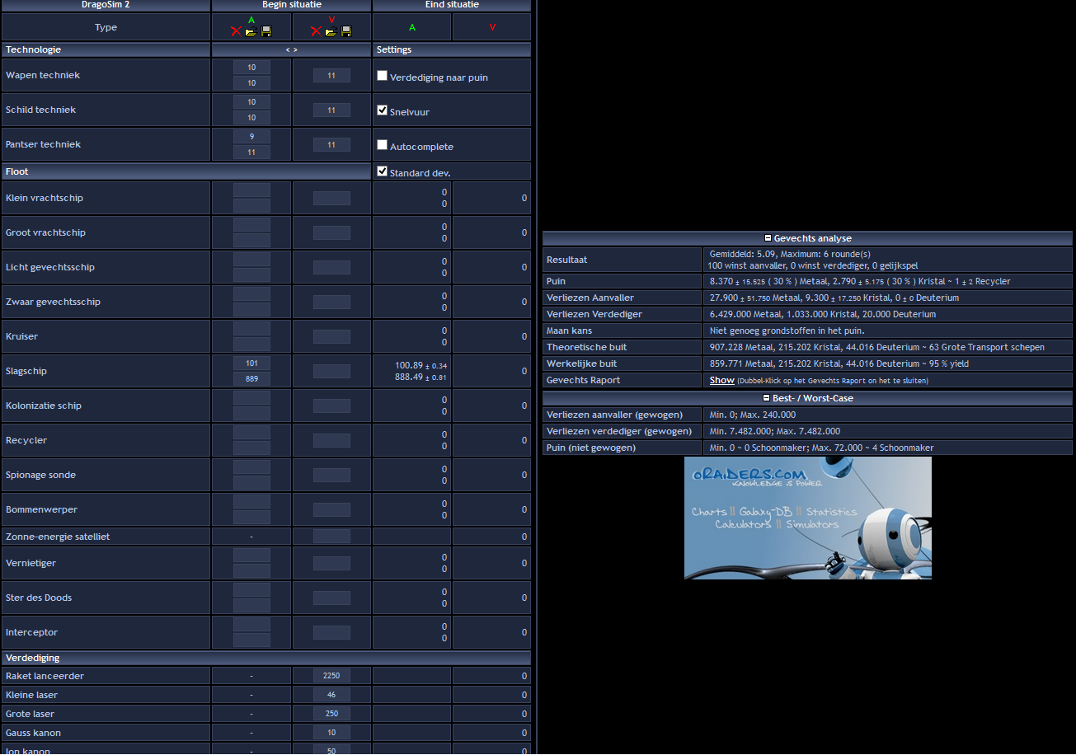1076x755 pixels.
Task: Click the red X delete icon under attacker A
Action: pos(236,32)
